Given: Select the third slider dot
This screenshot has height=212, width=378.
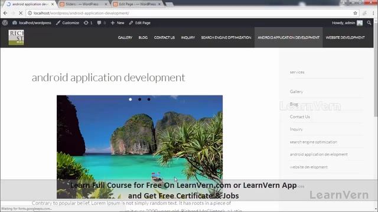Looking at the screenshot, I should pyautogui.click(x=149, y=100).
